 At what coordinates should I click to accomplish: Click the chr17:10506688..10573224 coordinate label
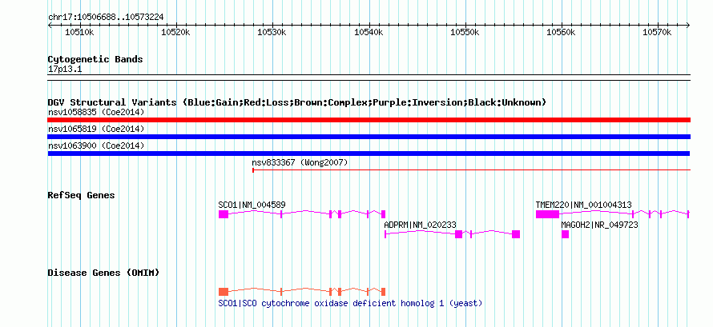[106, 18]
